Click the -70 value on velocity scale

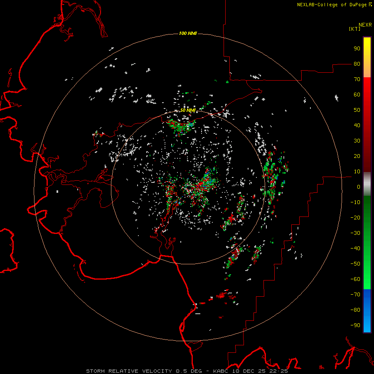[355, 295]
